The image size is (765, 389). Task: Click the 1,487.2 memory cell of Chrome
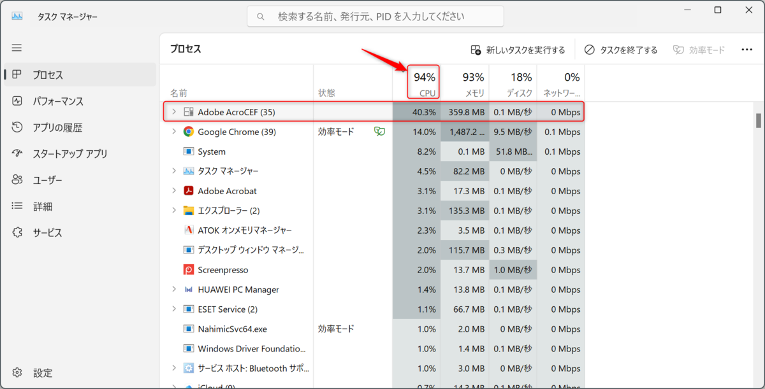coord(464,132)
